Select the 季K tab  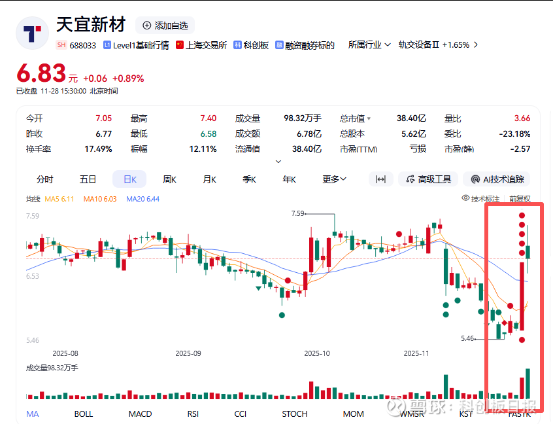(249, 179)
